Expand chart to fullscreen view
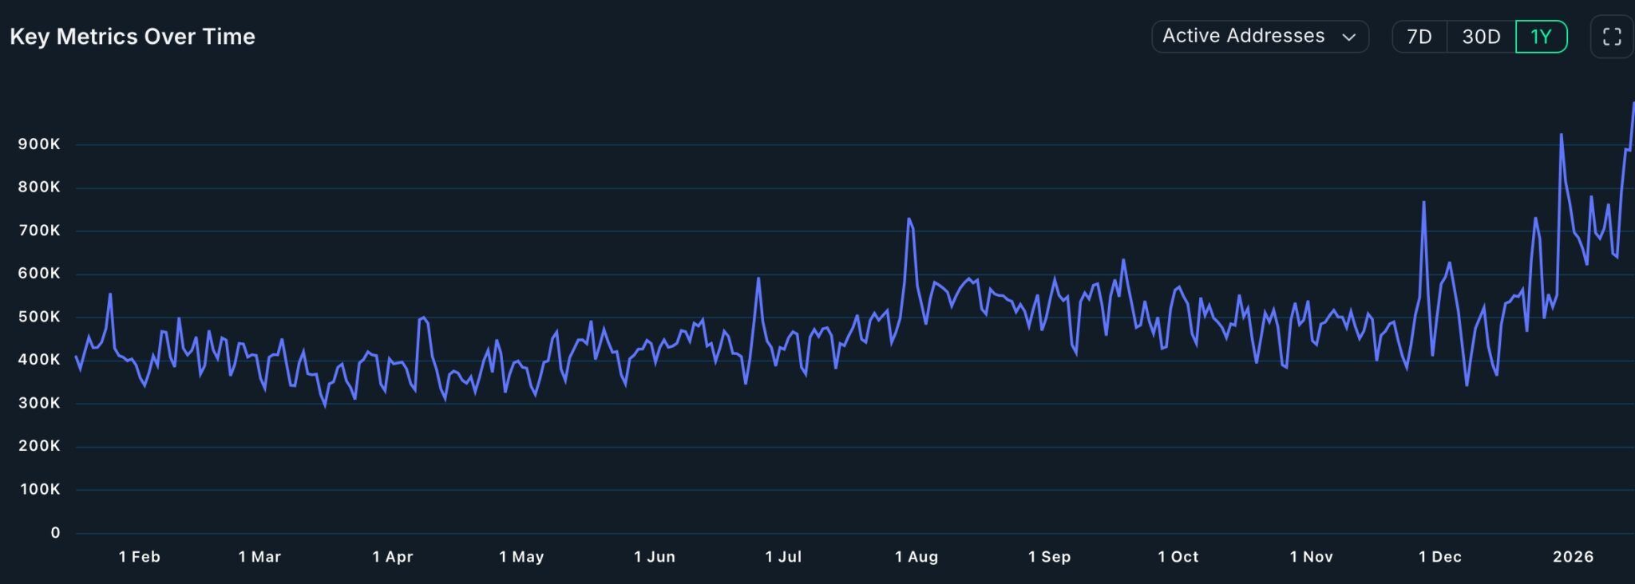The height and width of the screenshot is (584, 1635). 1612,37
